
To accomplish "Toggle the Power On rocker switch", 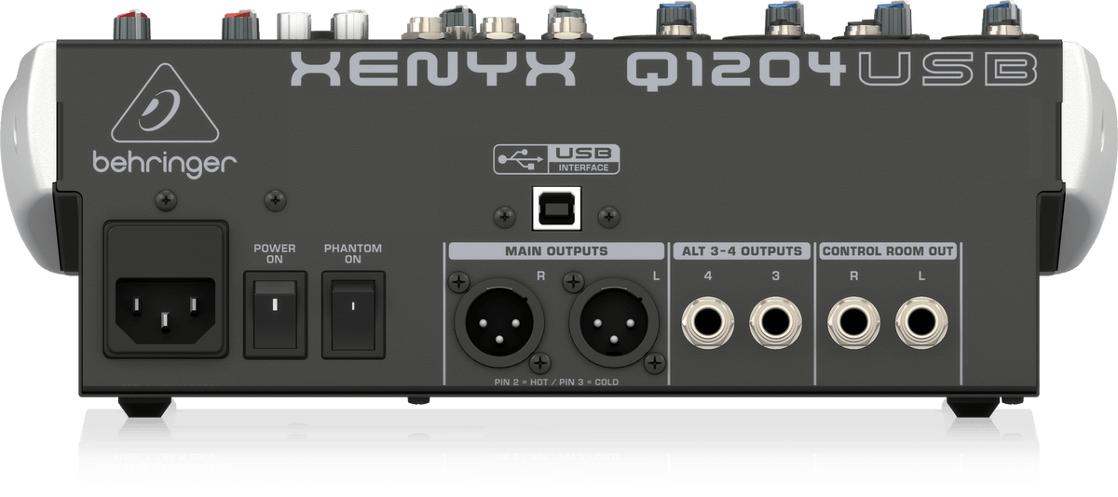I will 276,315.
